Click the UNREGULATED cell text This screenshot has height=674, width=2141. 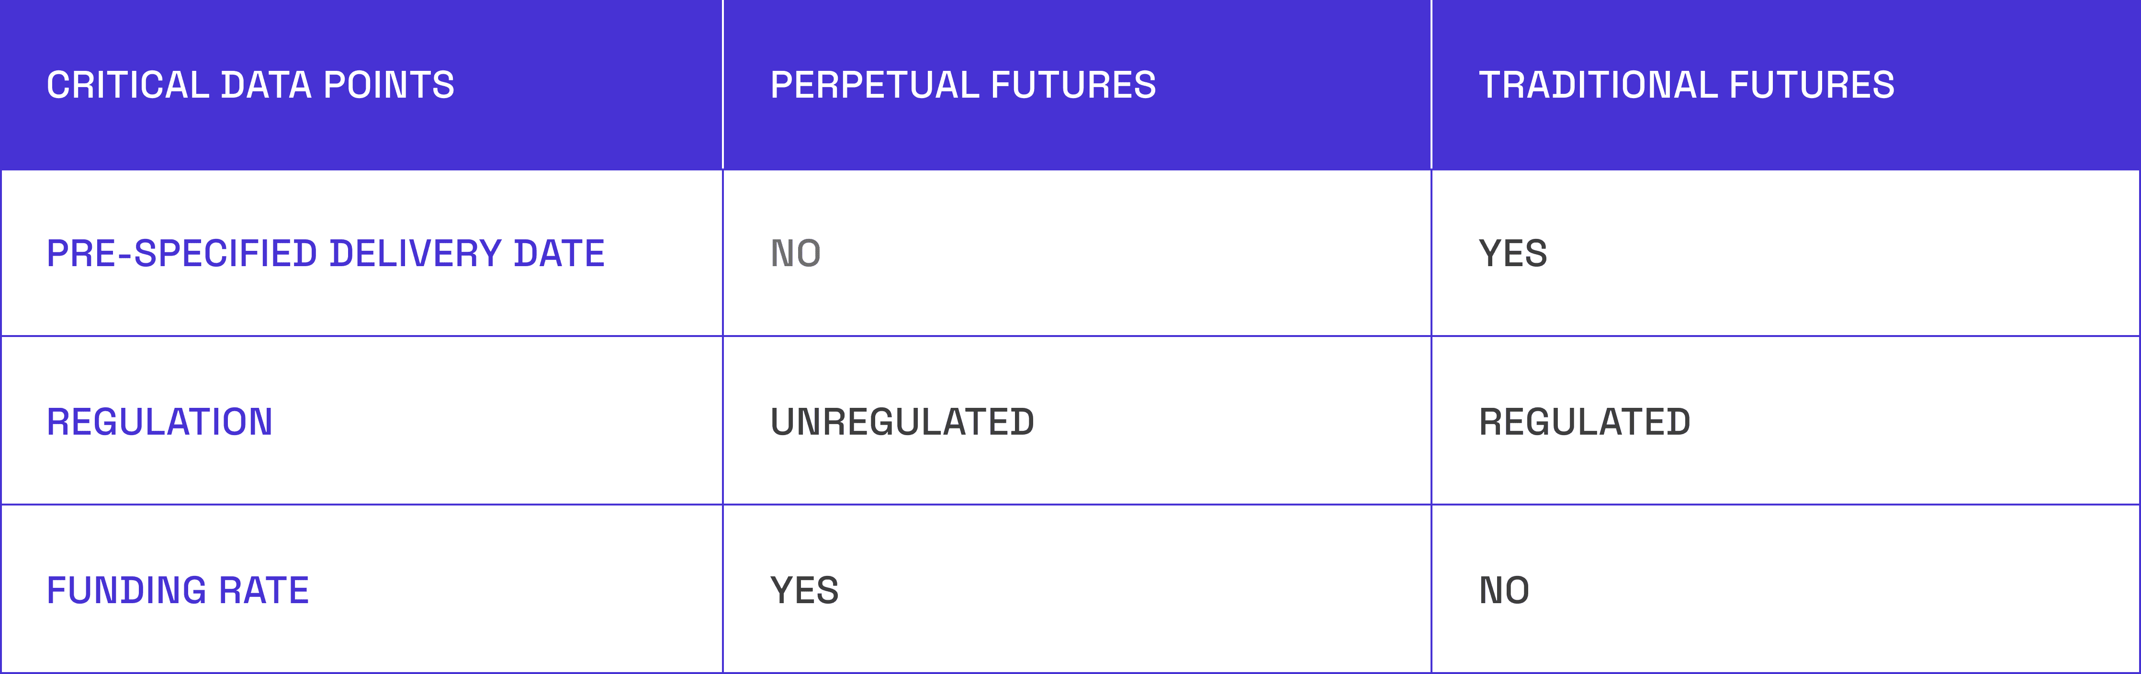tap(902, 422)
